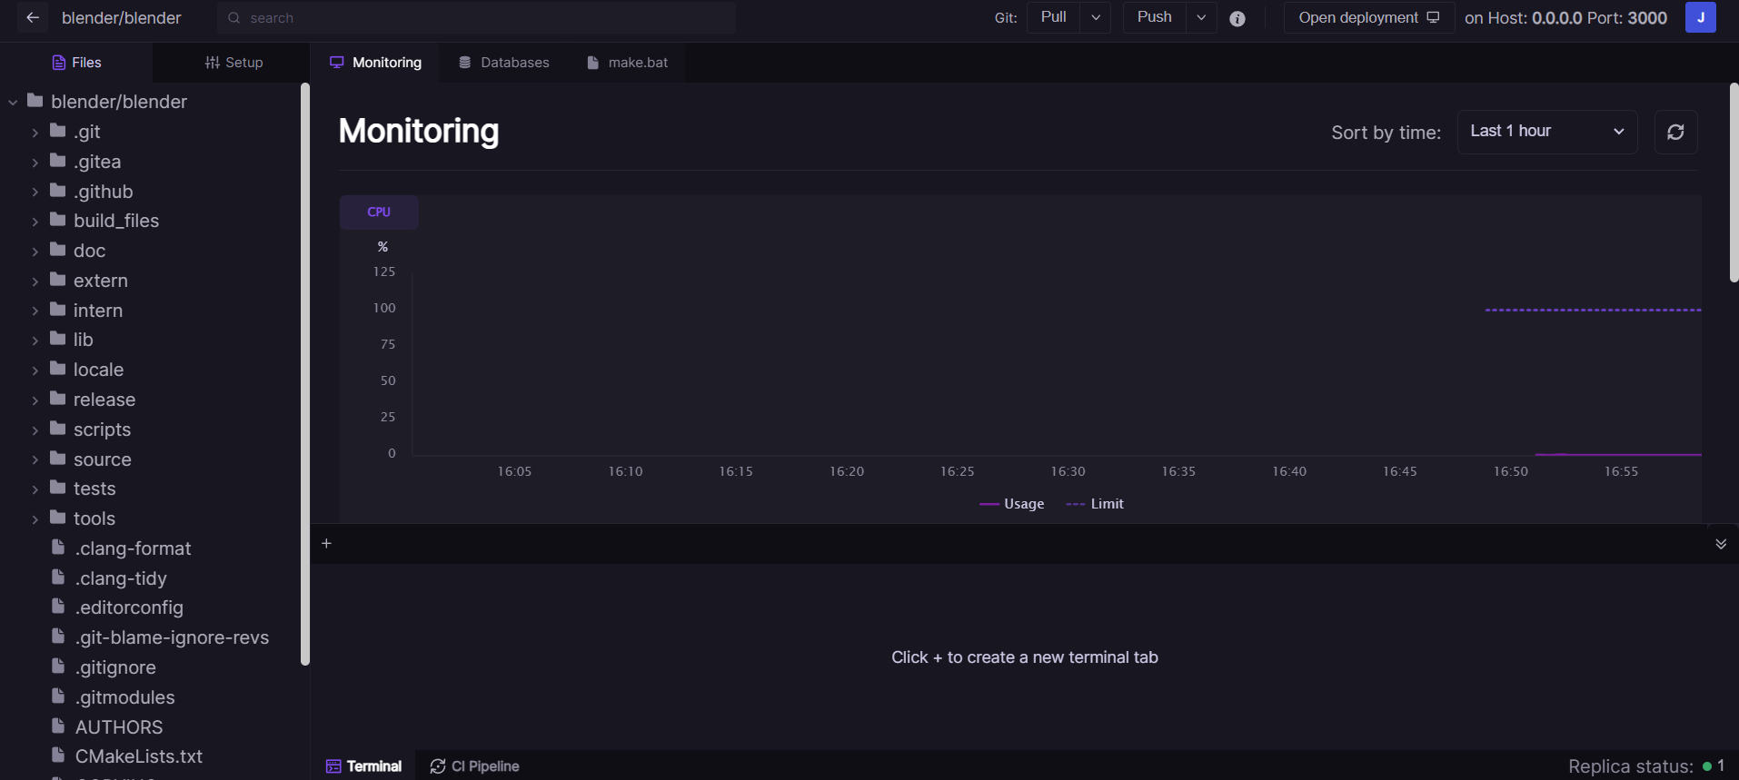Screen dimensions: 1739x780
Task: Add a new terminal tab with plus
Action: tap(327, 544)
